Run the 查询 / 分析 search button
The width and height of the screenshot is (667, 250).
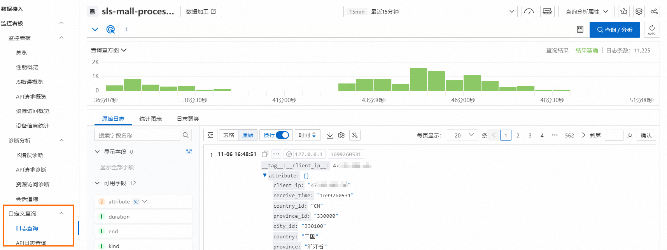coord(614,30)
